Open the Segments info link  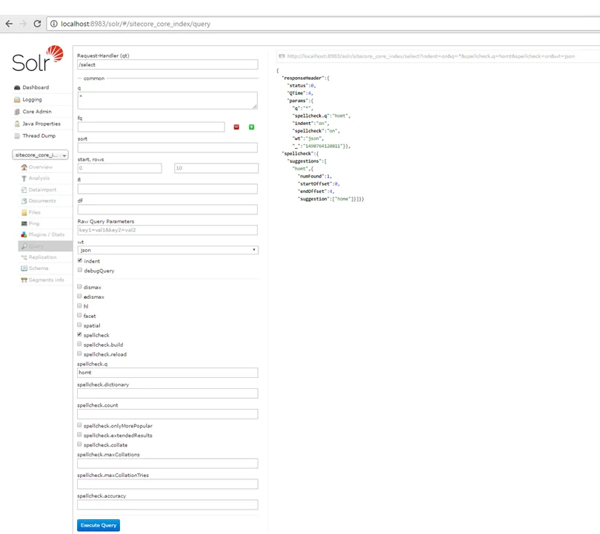(47, 280)
